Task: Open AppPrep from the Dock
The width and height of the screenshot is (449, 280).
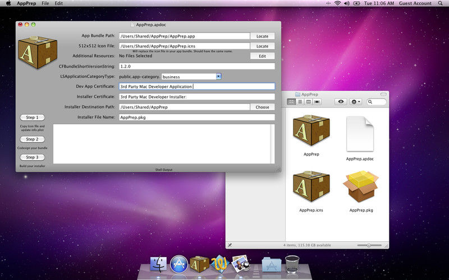Action: 199,264
